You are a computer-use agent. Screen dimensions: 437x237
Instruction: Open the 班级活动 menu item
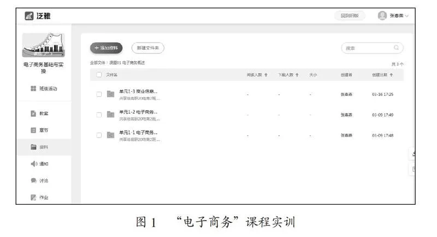pos(48,88)
